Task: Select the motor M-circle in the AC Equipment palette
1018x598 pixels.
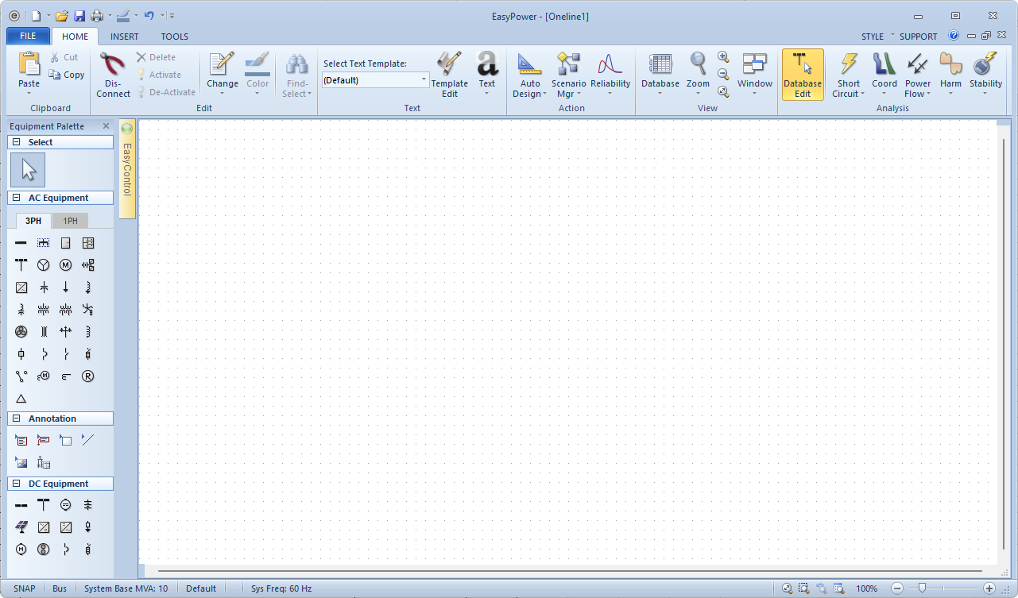Action: click(66, 265)
